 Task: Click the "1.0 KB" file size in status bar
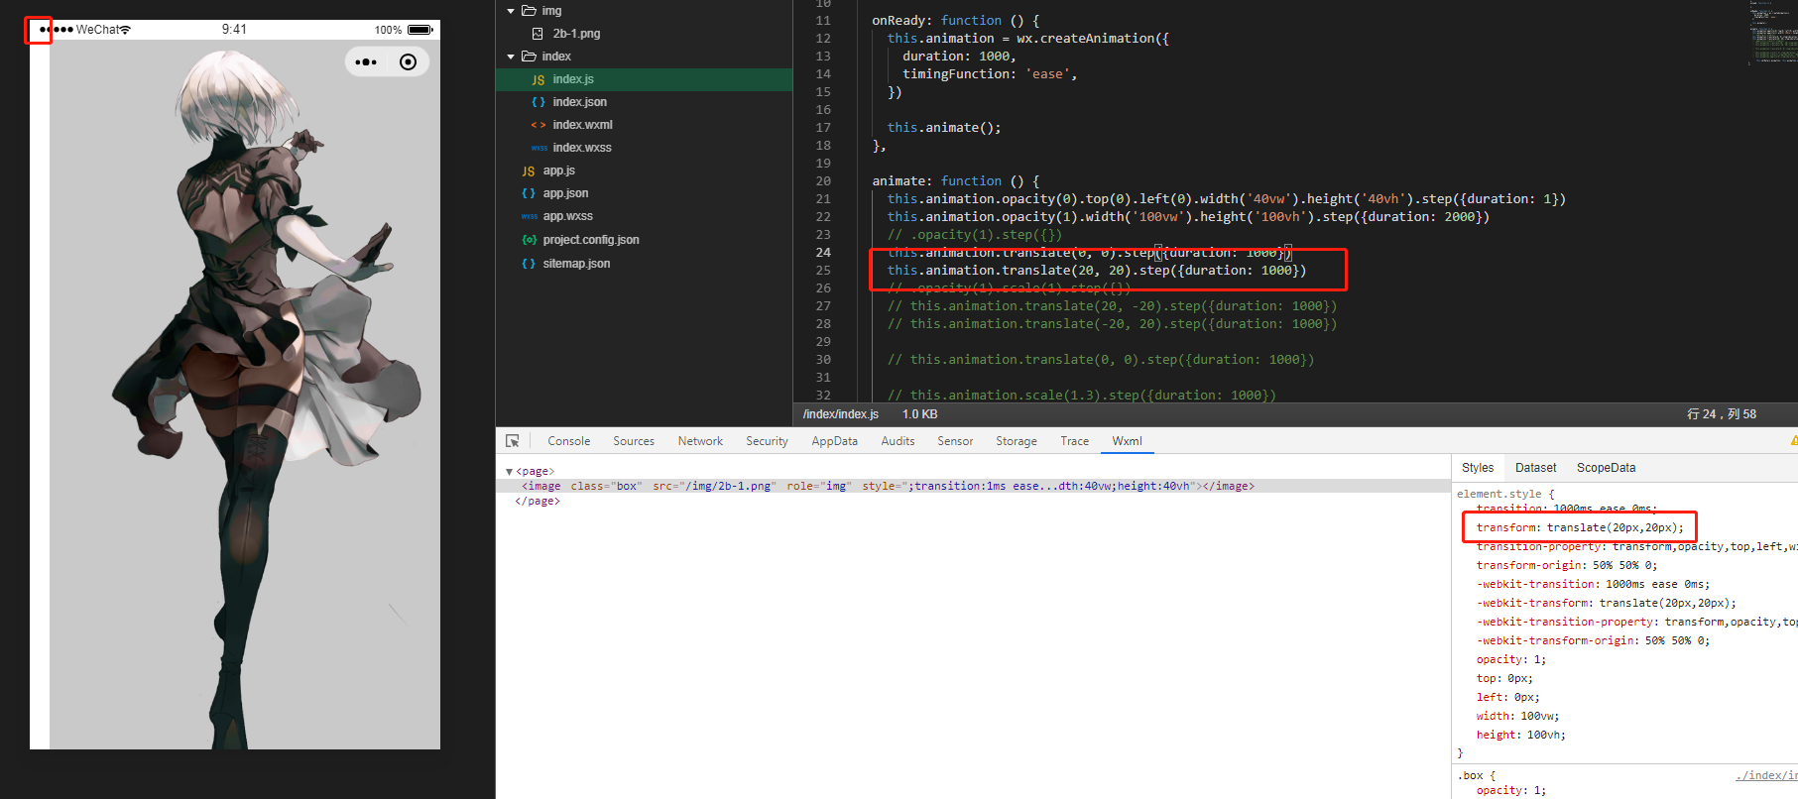click(919, 414)
